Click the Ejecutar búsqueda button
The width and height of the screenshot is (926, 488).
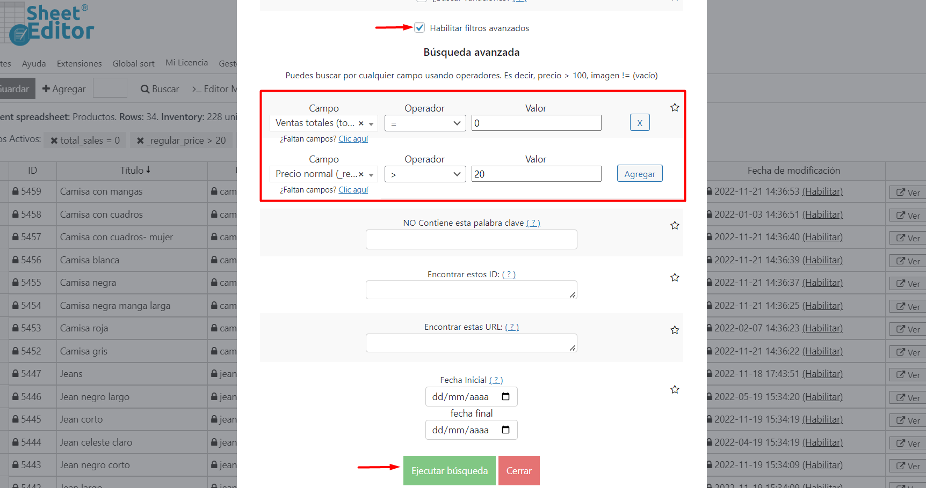[449, 470]
